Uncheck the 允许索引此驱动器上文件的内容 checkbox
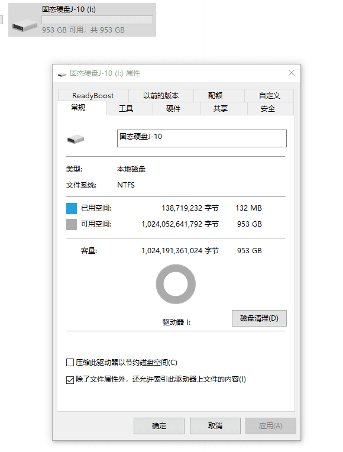Screen dimensions: 343x452 (70, 380)
